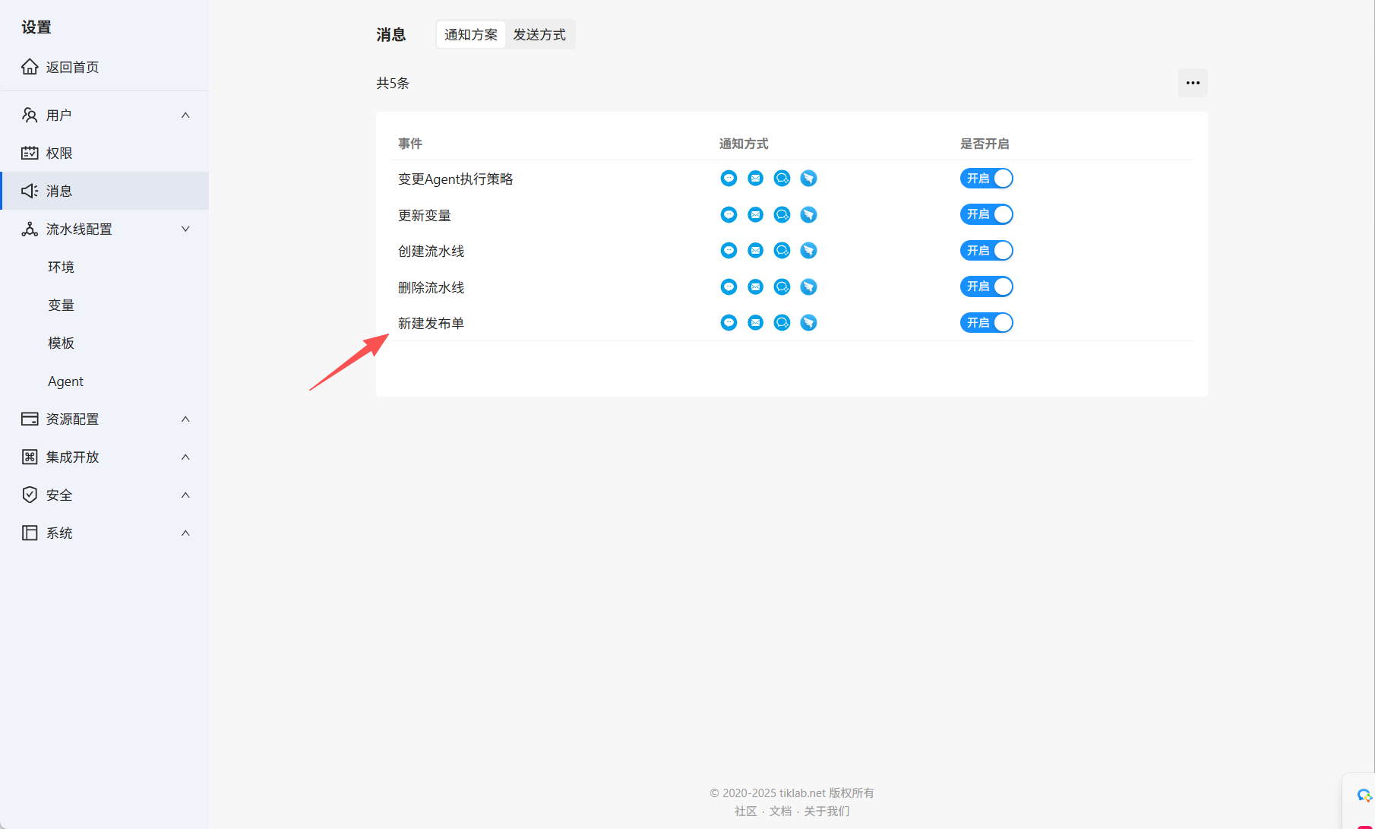This screenshot has height=829, width=1375.
Task: Toggle off 变更Agent执行策略 notifications
Action: tap(986, 178)
